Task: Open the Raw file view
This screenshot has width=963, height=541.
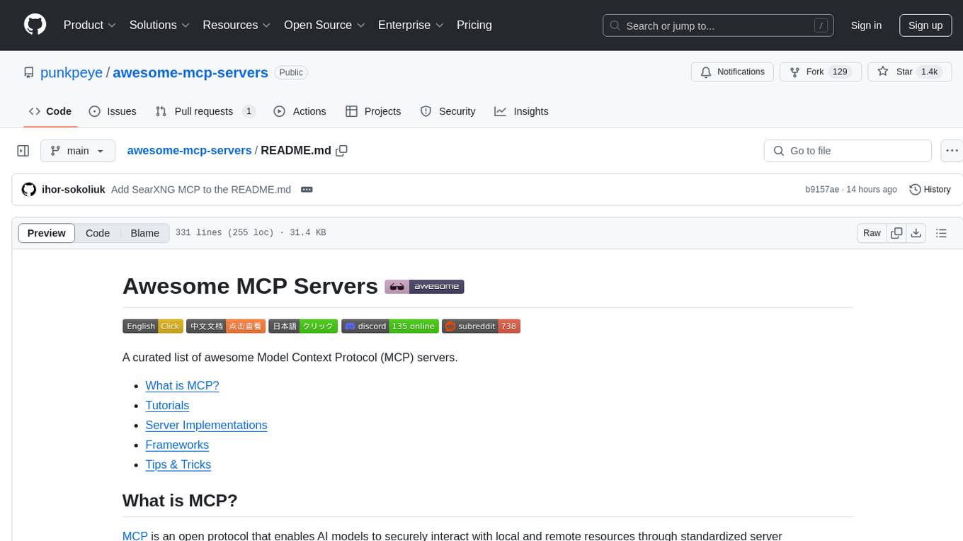Action: tap(872, 233)
